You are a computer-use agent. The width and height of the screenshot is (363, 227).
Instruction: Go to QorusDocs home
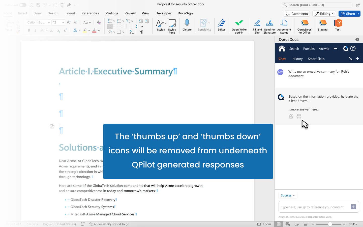pos(282,48)
